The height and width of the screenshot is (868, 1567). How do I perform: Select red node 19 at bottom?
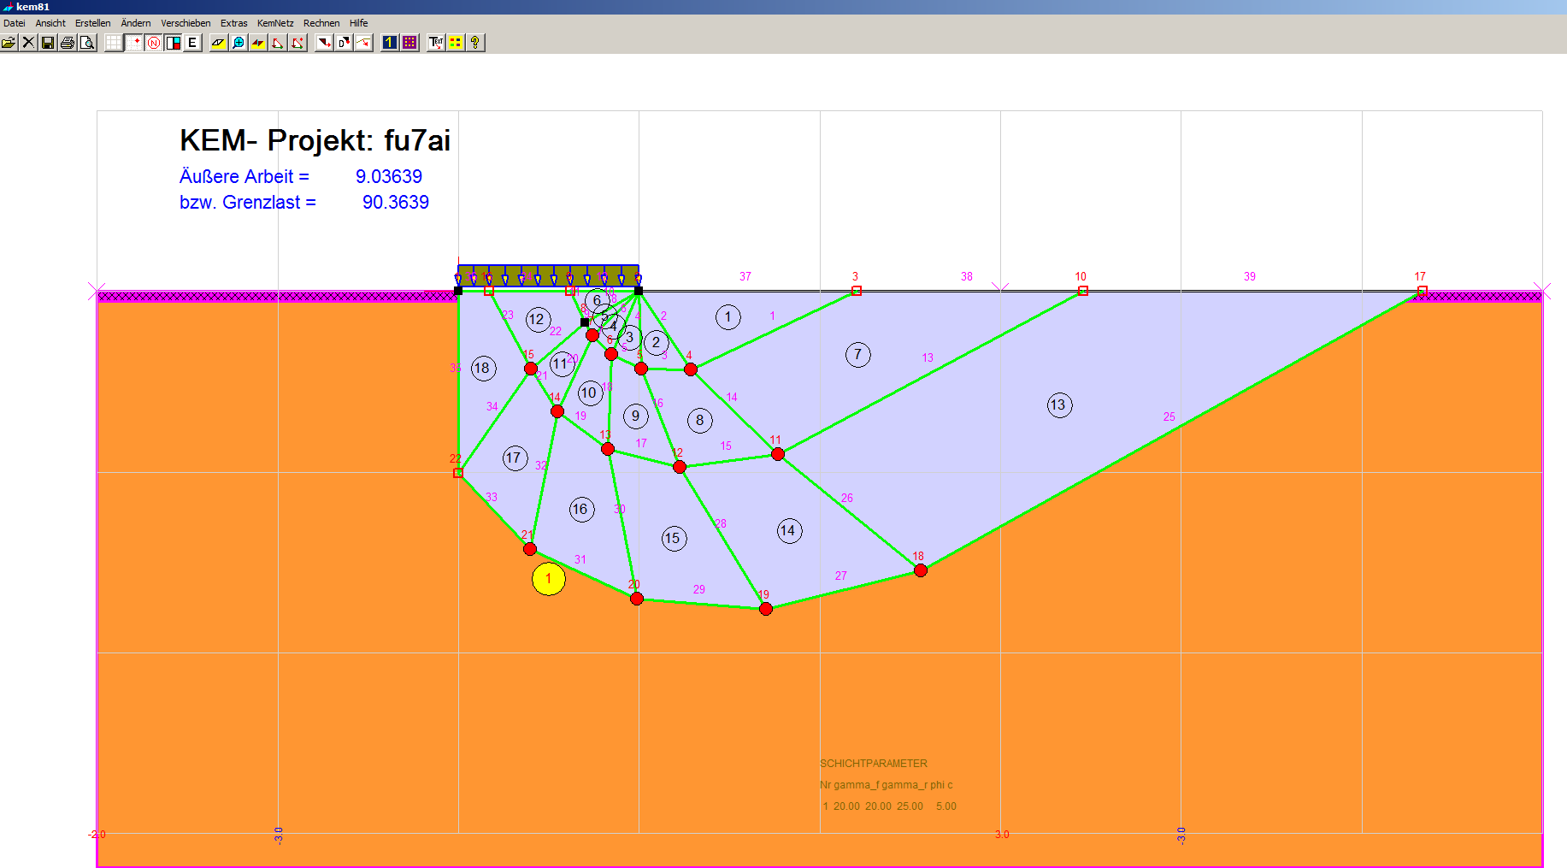[x=766, y=609]
